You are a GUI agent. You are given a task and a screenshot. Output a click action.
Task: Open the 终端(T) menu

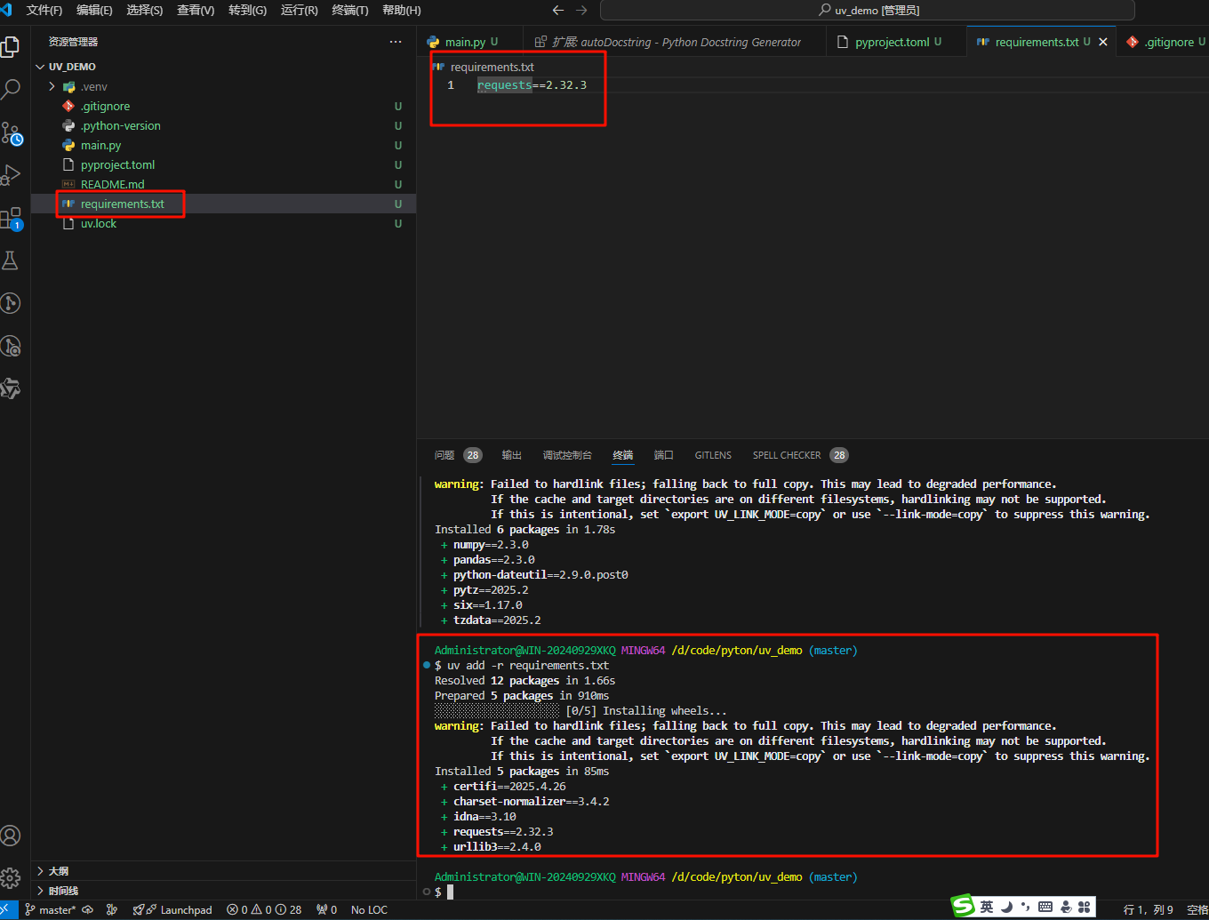click(x=350, y=10)
